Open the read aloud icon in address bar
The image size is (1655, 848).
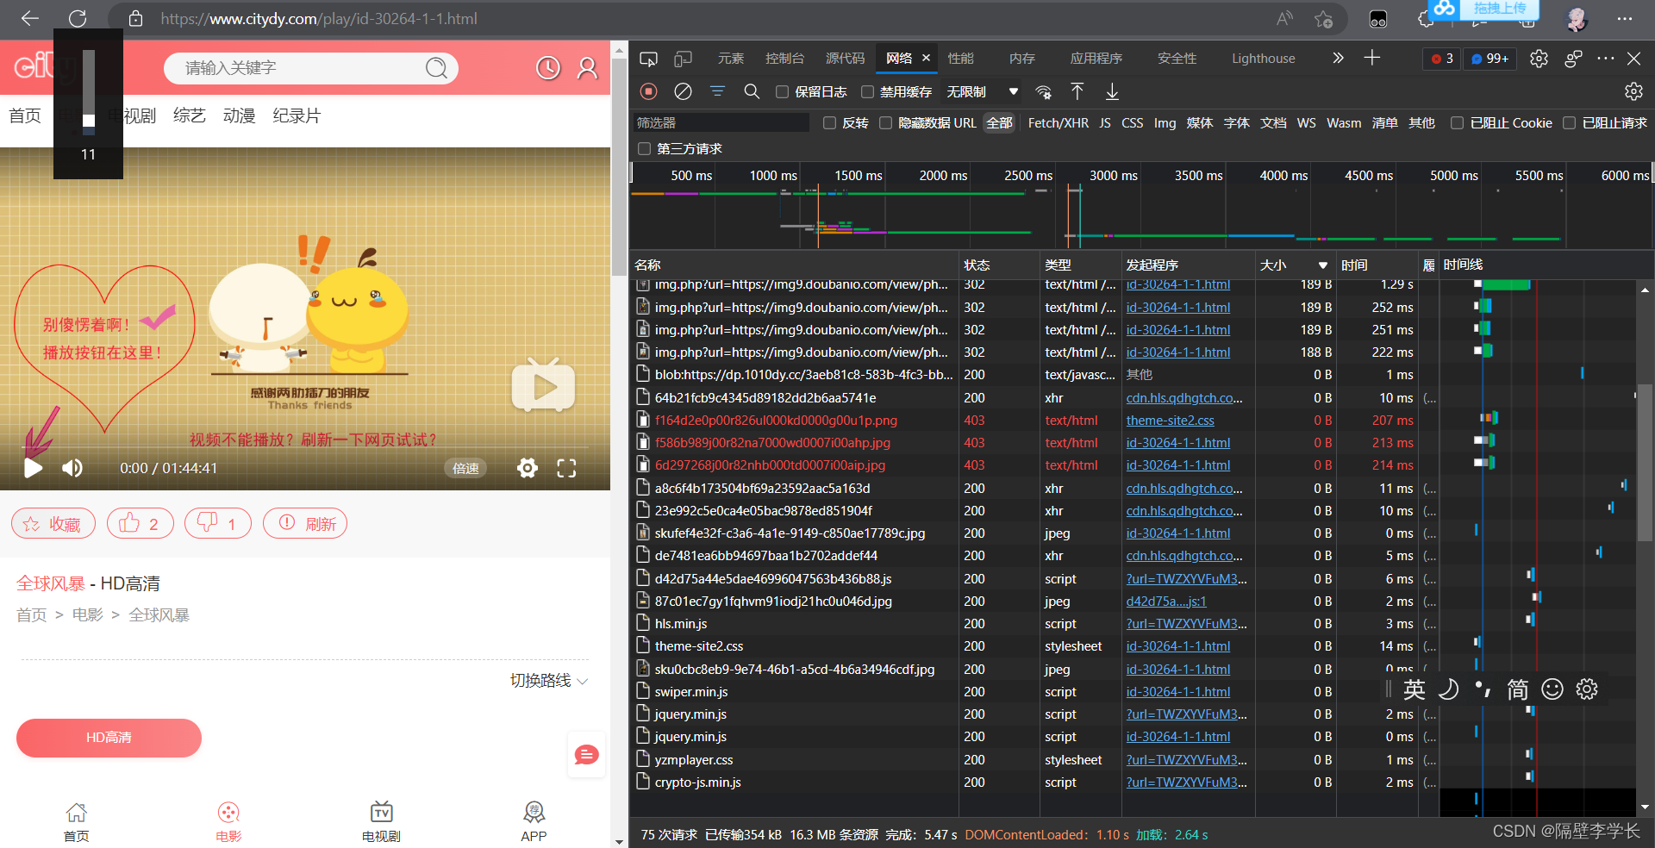point(1284,18)
